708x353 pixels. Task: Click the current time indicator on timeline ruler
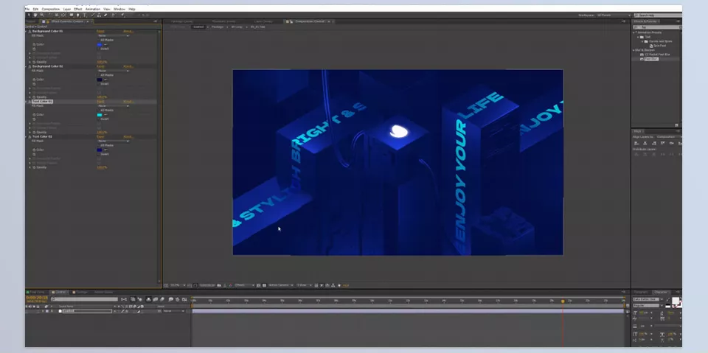pos(563,301)
